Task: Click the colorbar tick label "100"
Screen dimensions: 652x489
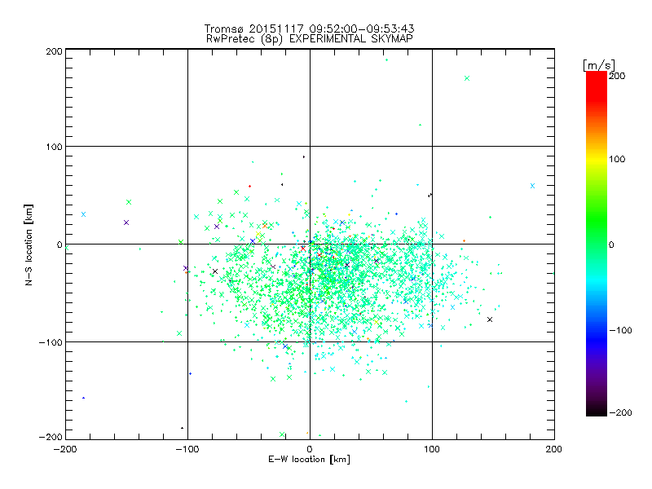Action: tap(617, 159)
